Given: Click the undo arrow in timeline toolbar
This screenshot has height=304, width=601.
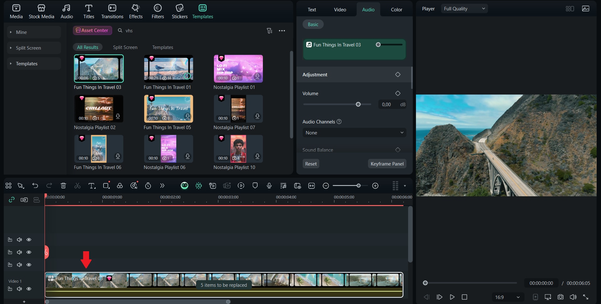Looking at the screenshot, I should coord(35,186).
